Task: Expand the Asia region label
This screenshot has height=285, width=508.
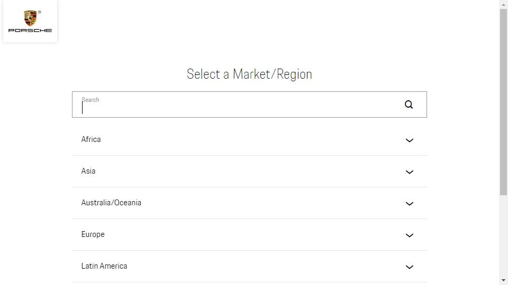Action: coord(88,171)
